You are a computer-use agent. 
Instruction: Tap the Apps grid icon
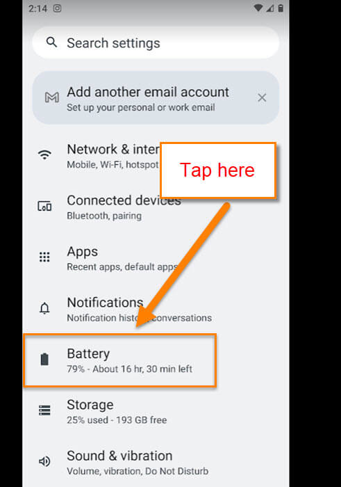click(44, 257)
